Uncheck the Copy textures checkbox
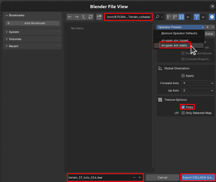The height and width of the screenshot is (182, 216). pos(183,107)
